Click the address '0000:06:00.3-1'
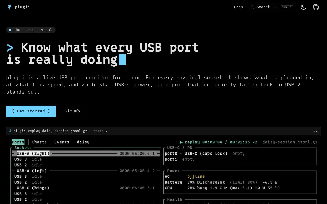The height and width of the screenshot is (204, 327). pos(137,188)
